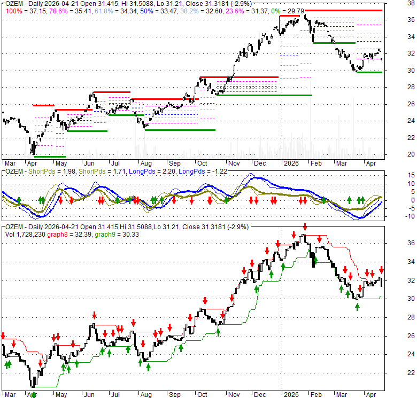Click the ShortPds = 1.98 indicator label
Viewport: 417px width, 398px height.
pos(52,171)
